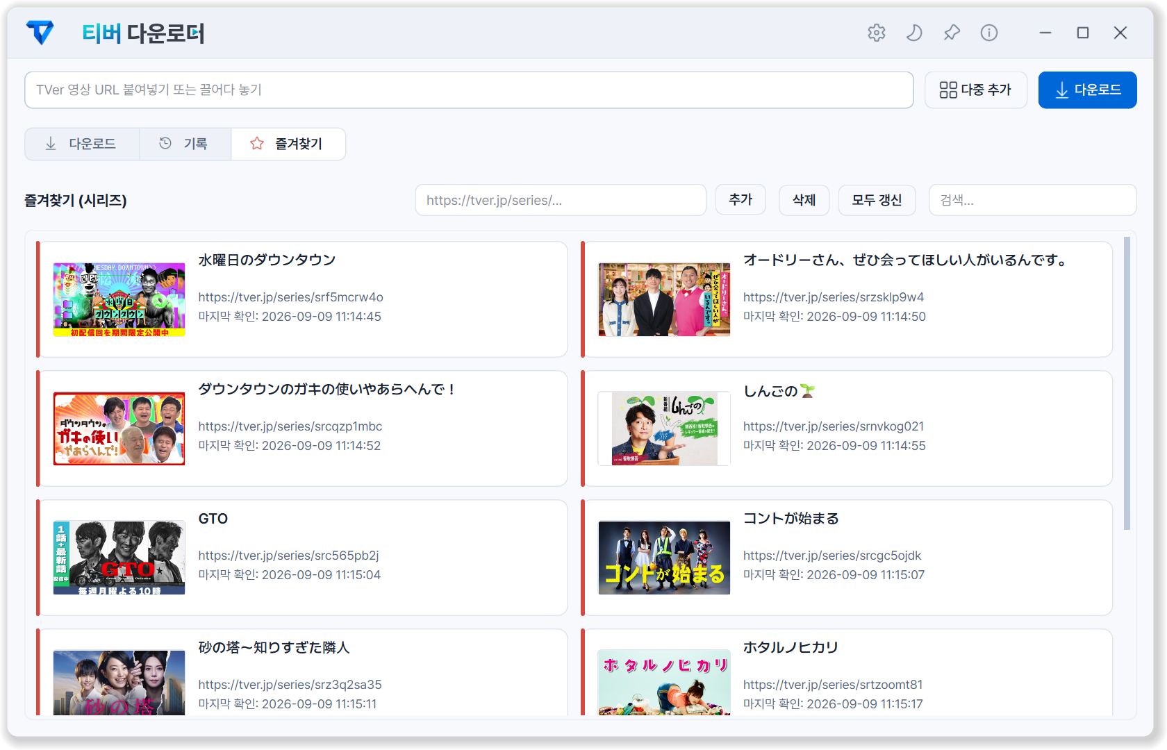1167x750 pixels.
Task: Click the URL ending in srnvkog021
Action: pyautogui.click(x=834, y=426)
